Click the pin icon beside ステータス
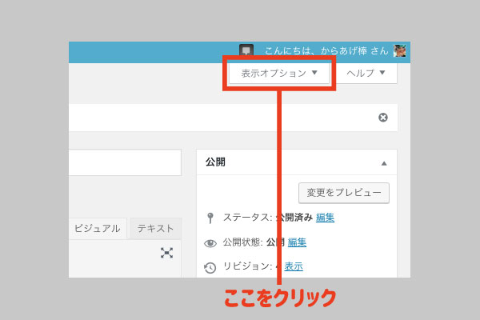480x320 pixels. click(x=210, y=218)
